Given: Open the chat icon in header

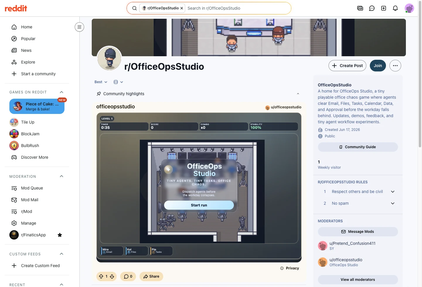Looking at the screenshot, I should (x=372, y=8).
